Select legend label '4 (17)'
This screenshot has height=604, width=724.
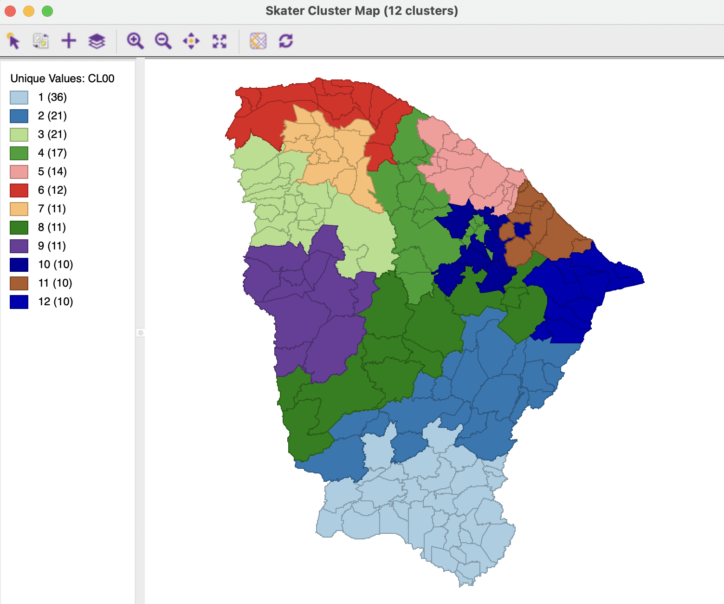coord(52,153)
